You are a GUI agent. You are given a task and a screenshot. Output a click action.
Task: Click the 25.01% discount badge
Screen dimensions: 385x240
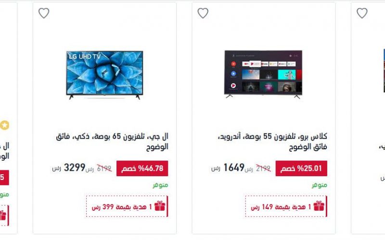pos(301,168)
